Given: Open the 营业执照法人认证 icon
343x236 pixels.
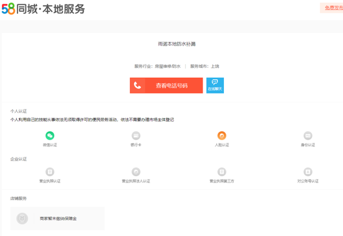Looking at the screenshot, I should [136, 172].
